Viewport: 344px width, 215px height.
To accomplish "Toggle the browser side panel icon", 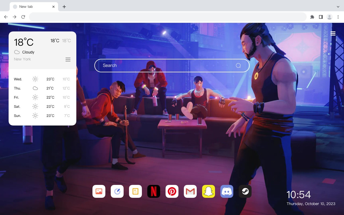I will click(321, 17).
